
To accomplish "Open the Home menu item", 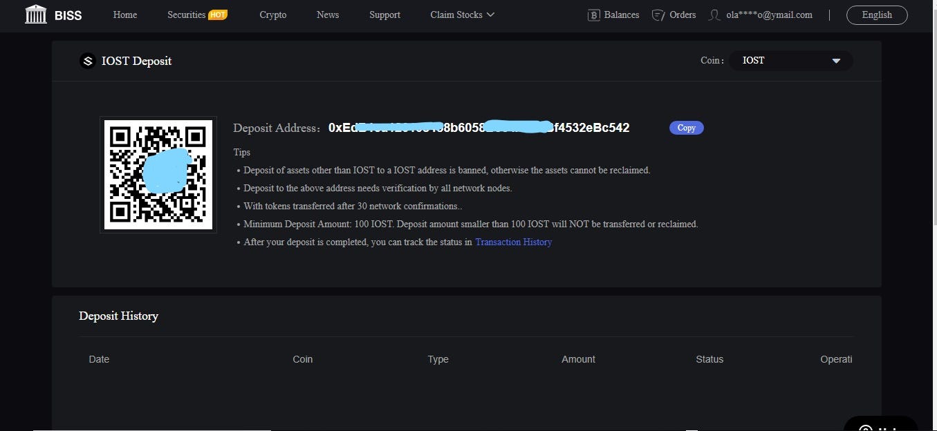I will pos(125,15).
